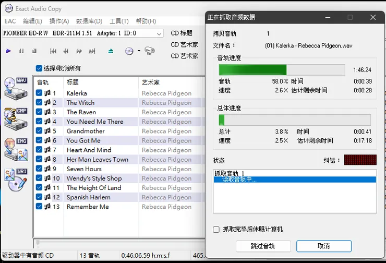This screenshot has height=263, width=386.
Task: Click music note icon of track 9
Action: (x=47, y=169)
